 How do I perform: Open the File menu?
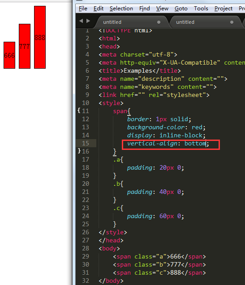coord(83,9)
